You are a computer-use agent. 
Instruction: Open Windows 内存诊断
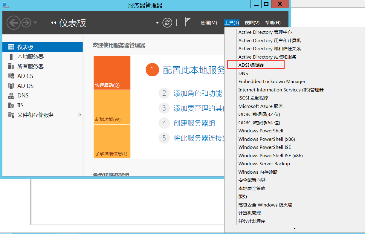coord(258,172)
